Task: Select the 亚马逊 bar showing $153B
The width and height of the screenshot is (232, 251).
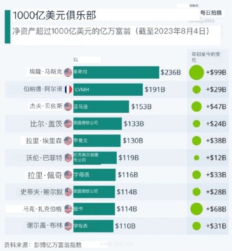Action: 101,106
